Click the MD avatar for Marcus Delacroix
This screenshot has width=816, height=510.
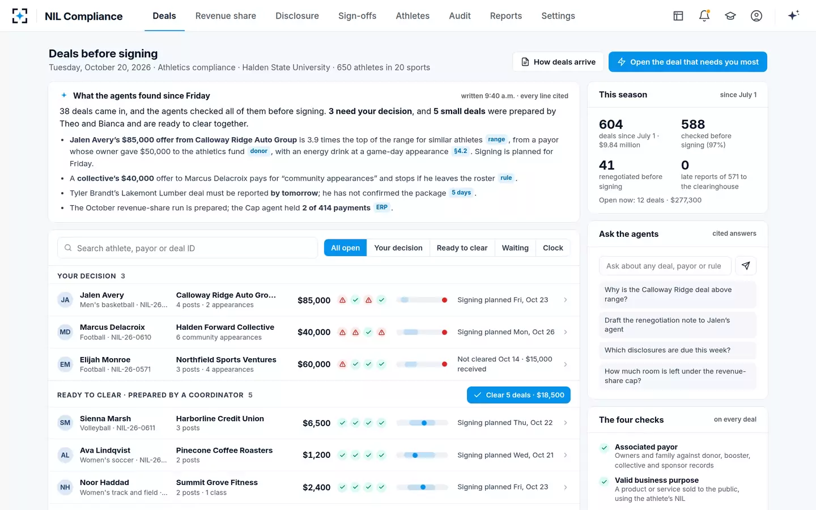(x=65, y=332)
